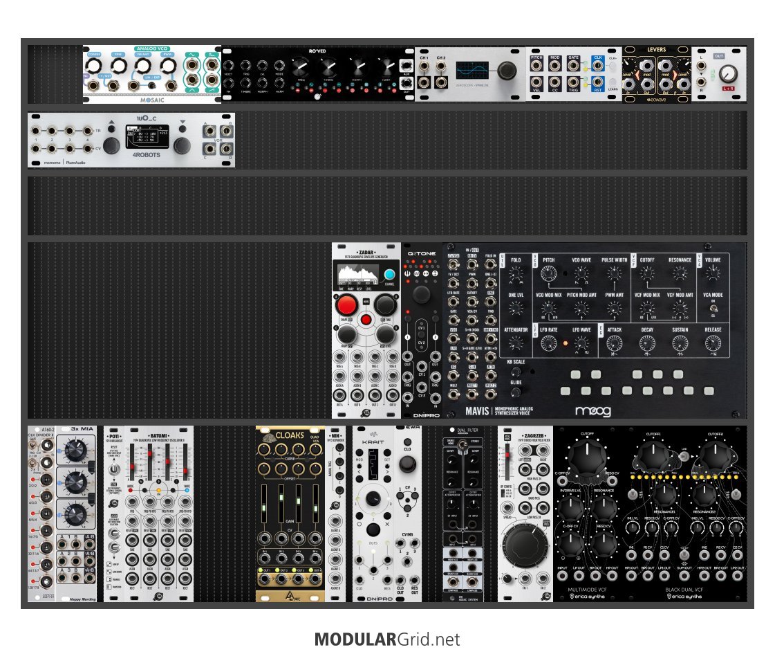Open the MODULARGrid.net link
The image size is (775, 654).
click(387, 639)
